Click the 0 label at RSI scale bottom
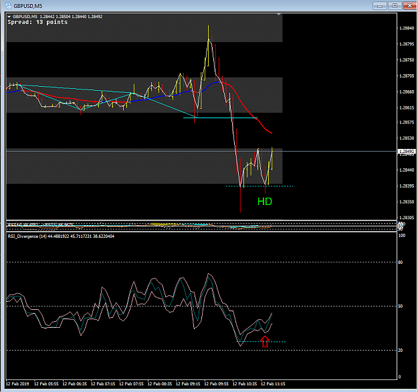 coord(399,377)
